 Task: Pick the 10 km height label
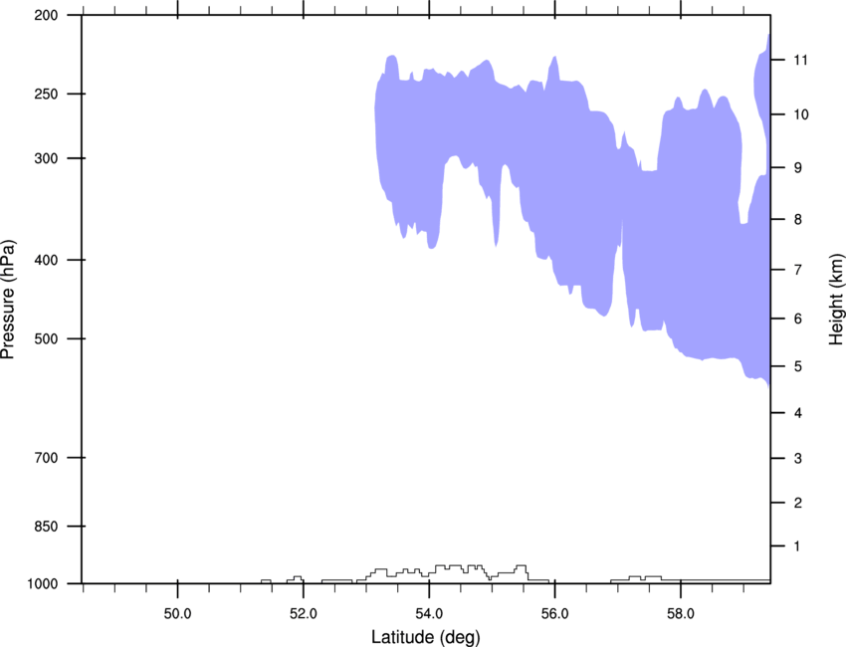[801, 114]
